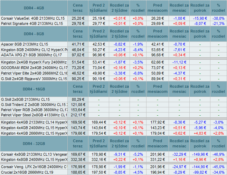
Task: Click Patriot Viper RGB 2x8GB 3600Mhz name
Action: pyautogui.click(x=34, y=110)
